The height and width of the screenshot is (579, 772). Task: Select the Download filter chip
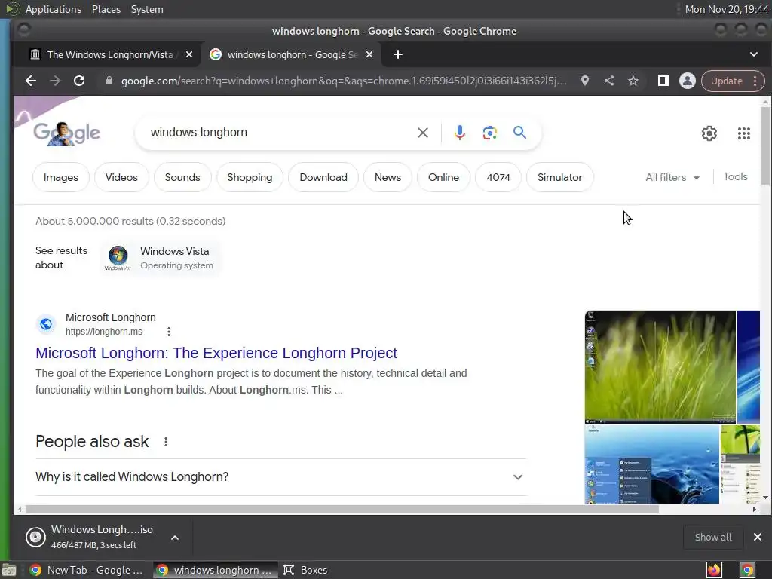323,177
